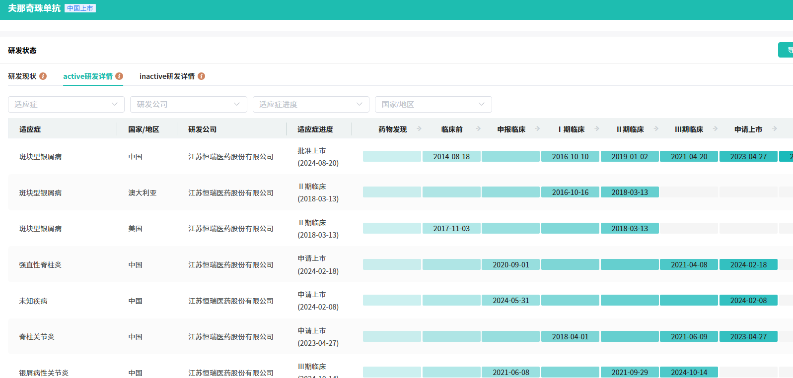Select the active研发详情 tab
Image resolution: width=793 pixels, height=378 pixels.
pos(88,76)
